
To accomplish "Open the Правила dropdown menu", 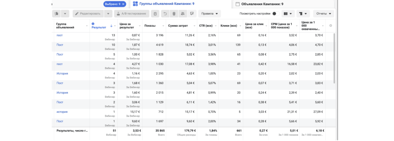I will coord(209,14).
